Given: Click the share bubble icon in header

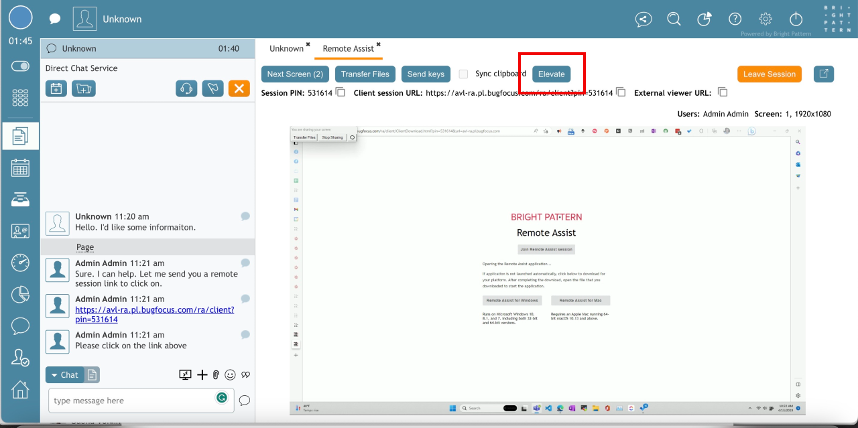Looking at the screenshot, I should (643, 19).
